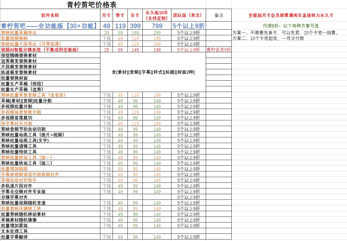
Task: Select the 剪映音频节拍自动切割 cell
Action: 50,129
